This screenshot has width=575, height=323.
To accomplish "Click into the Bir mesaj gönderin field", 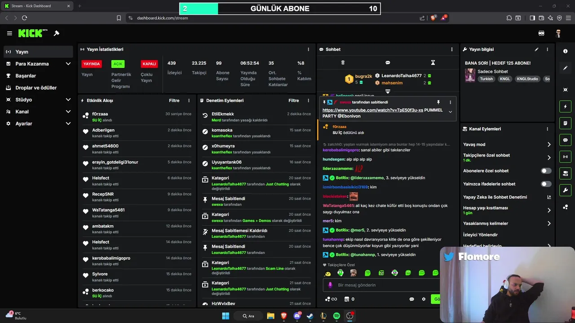I will point(382,285).
